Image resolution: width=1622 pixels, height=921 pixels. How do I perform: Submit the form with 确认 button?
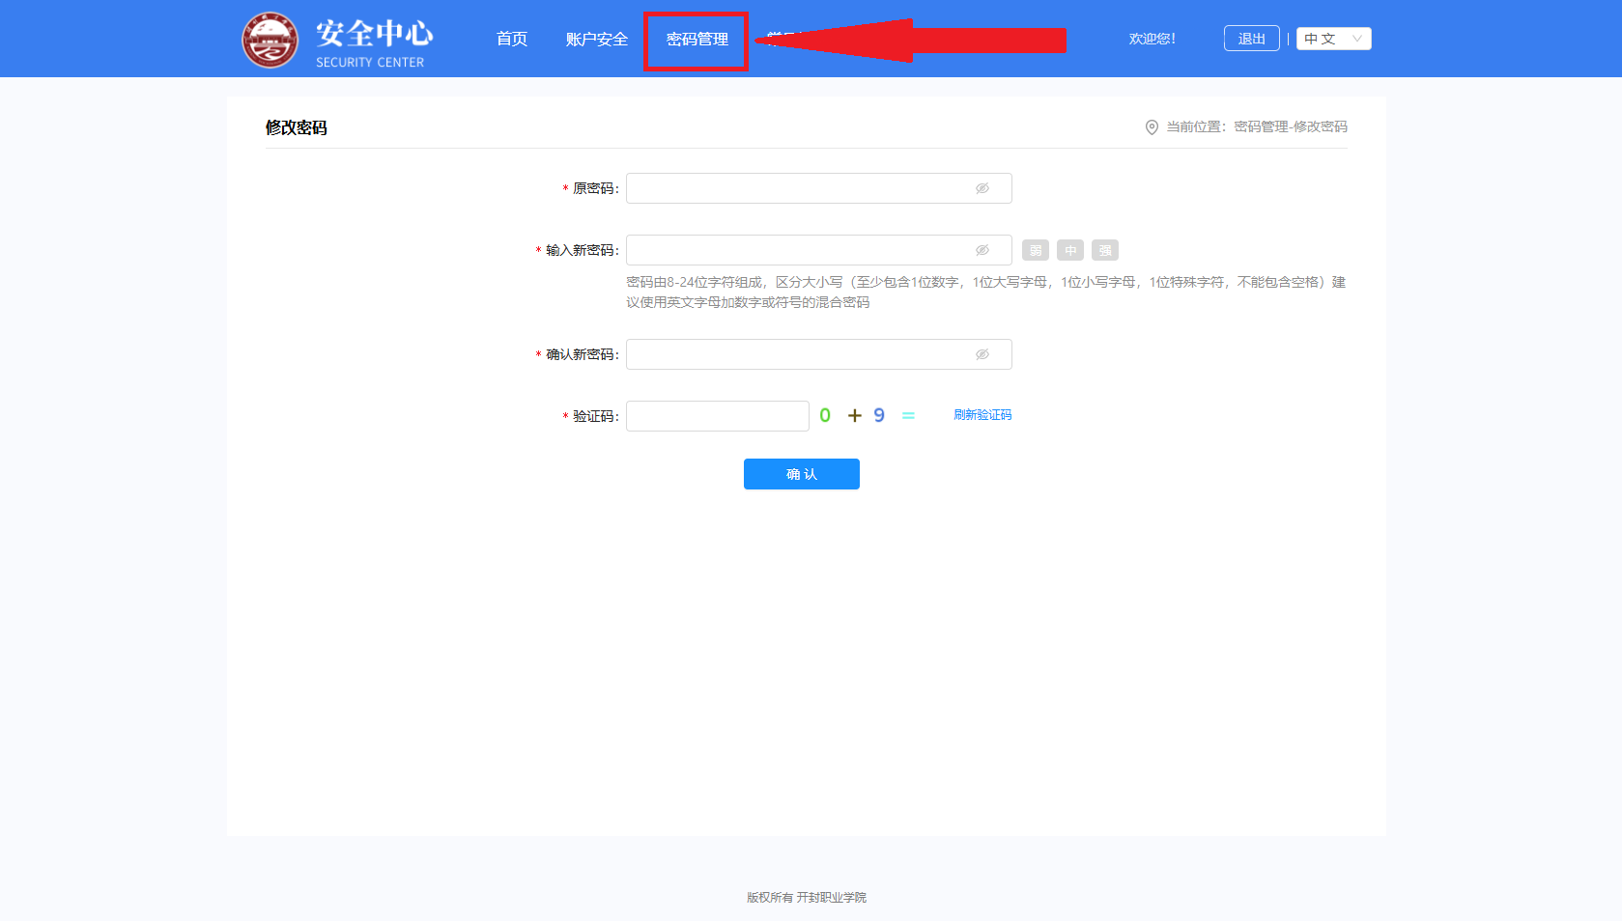coord(801,474)
